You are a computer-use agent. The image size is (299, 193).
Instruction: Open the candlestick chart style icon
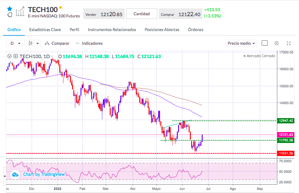(x=30, y=43)
